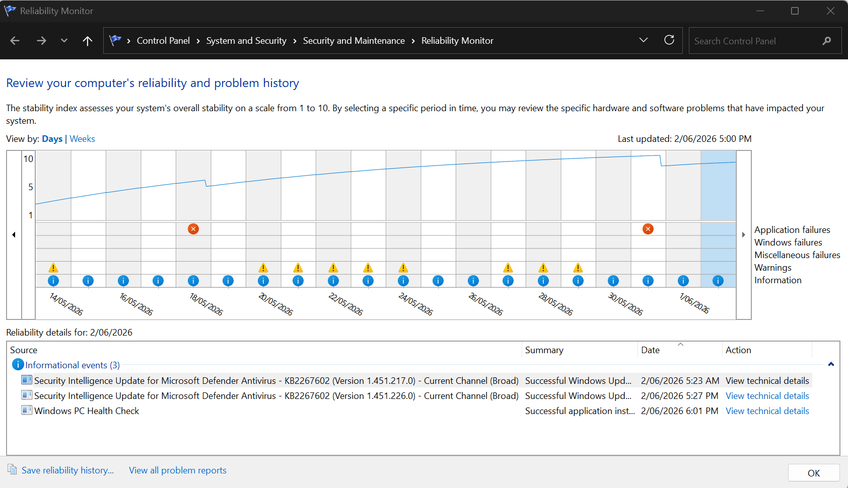Click the Informational events (3) group header

point(73,365)
